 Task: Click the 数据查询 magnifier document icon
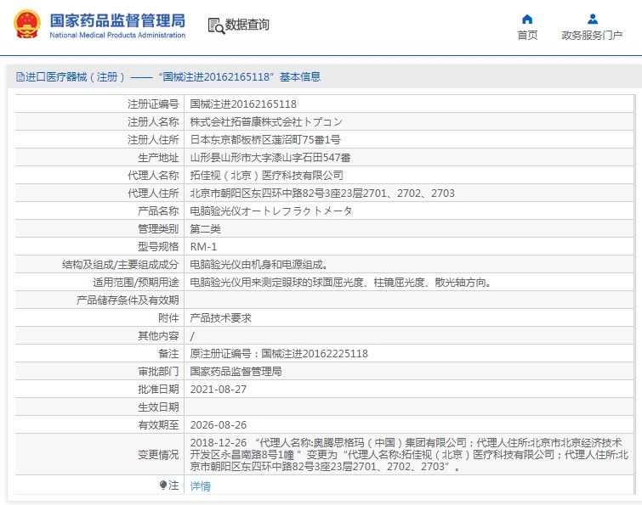[215, 25]
